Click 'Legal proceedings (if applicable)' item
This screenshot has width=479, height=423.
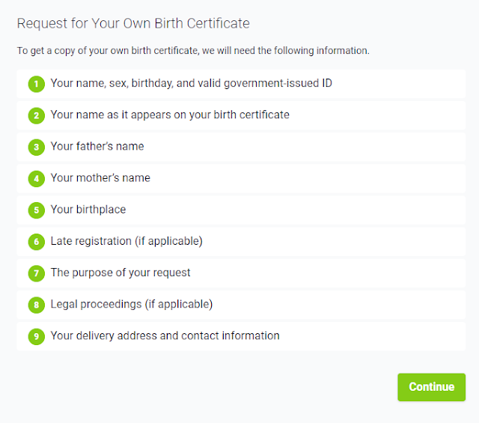click(x=132, y=304)
